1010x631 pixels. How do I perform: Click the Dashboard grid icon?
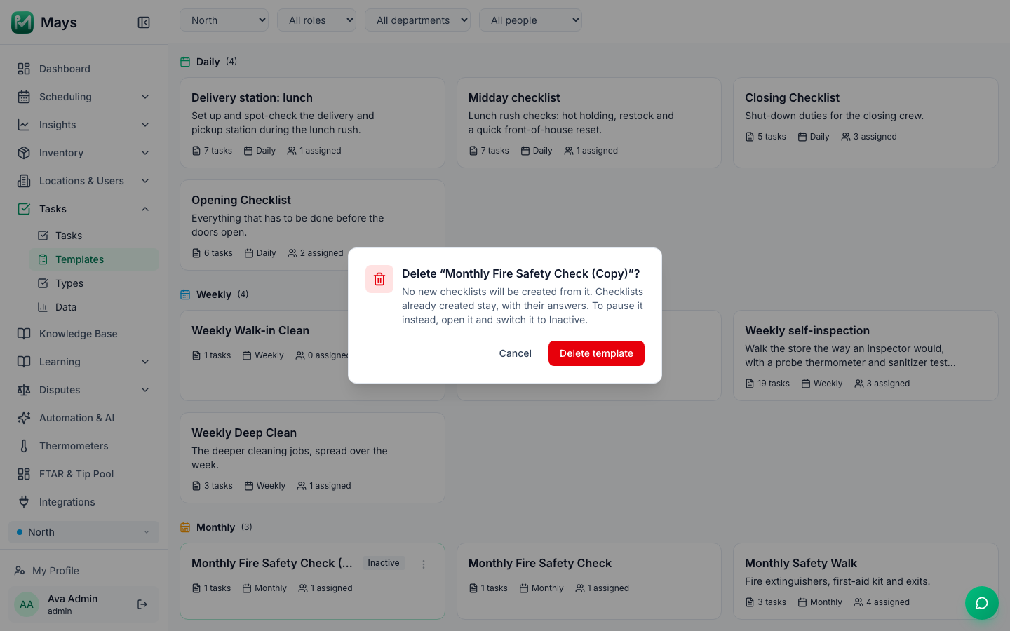tap(24, 69)
